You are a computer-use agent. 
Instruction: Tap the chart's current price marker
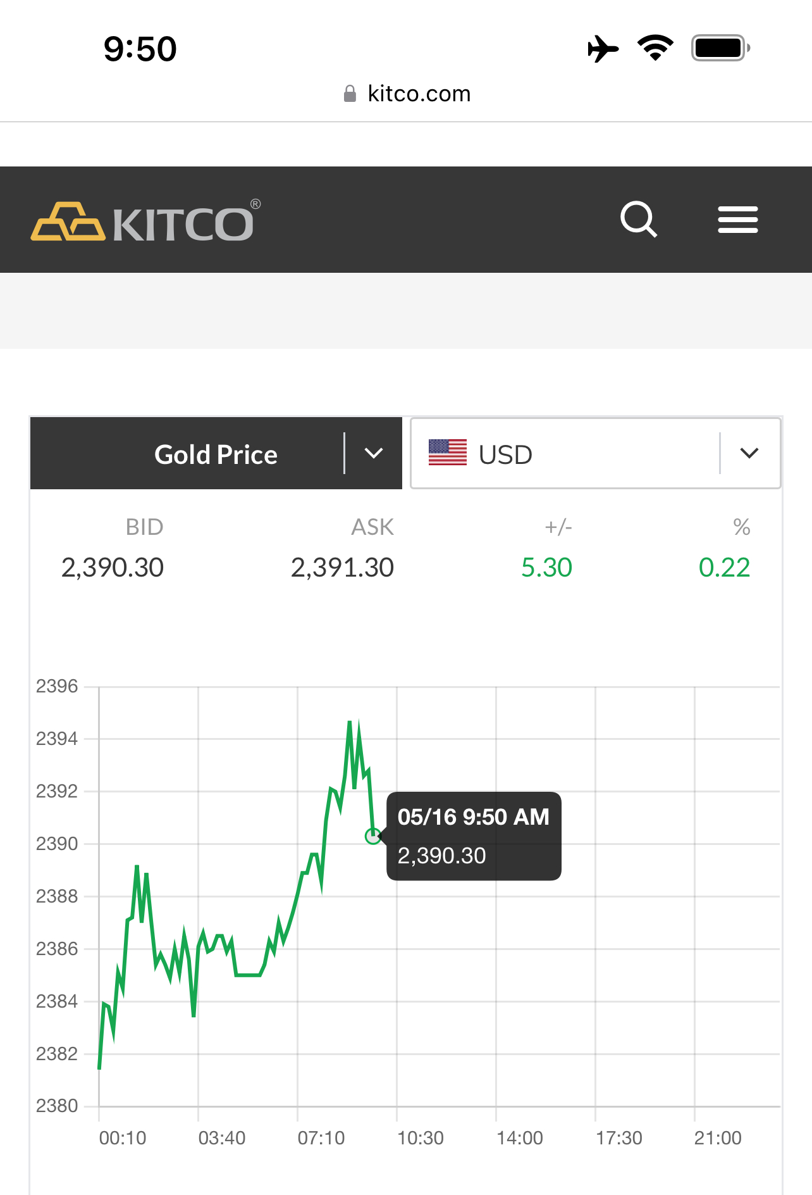coord(373,836)
